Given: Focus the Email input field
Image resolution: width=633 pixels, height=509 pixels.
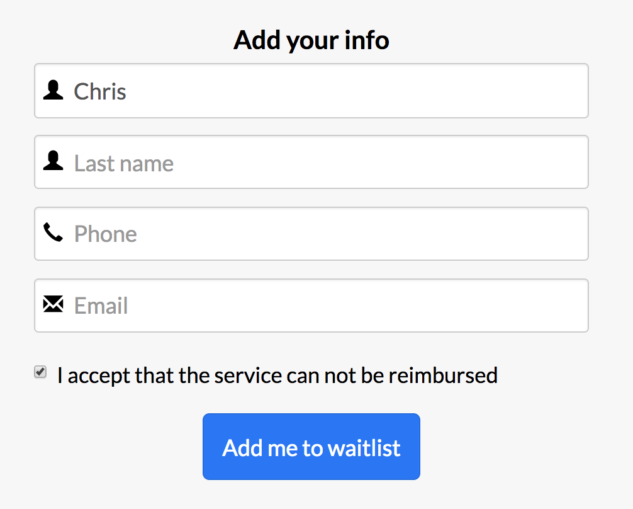Looking at the screenshot, I should (311, 306).
